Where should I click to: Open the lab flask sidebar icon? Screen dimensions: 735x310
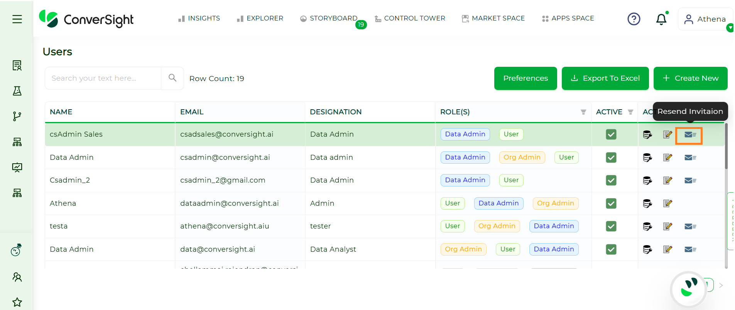tap(17, 91)
